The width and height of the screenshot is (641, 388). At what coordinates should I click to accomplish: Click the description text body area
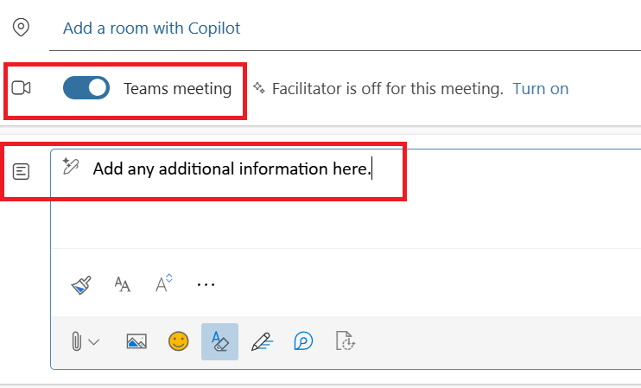point(346,207)
